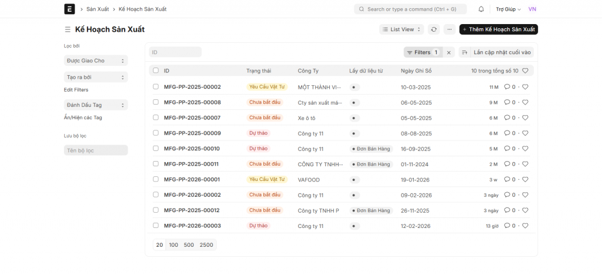
Task: Like row MFG-PP-2025-00012 heart icon
Action: pyautogui.click(x=525, y=210)
